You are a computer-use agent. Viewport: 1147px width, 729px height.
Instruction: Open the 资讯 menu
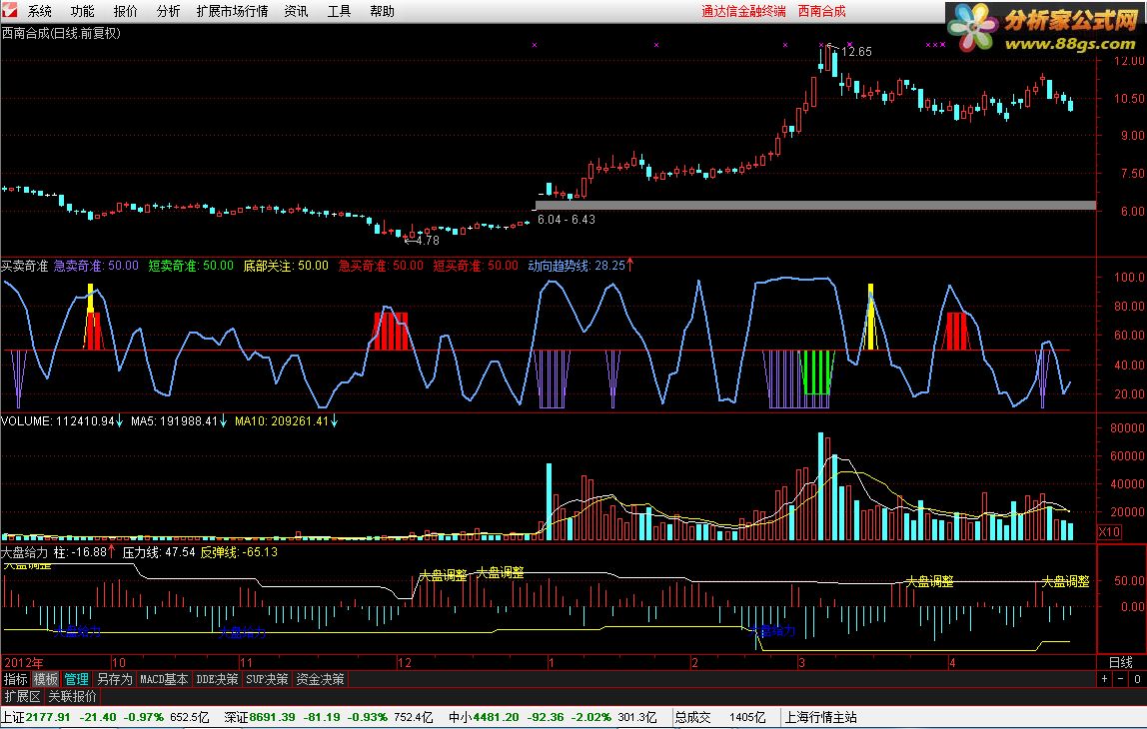297,11
